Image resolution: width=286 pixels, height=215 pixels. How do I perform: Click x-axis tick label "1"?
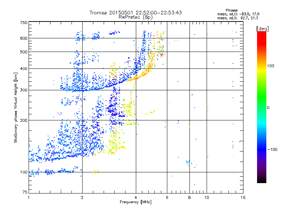pos(29,197)
